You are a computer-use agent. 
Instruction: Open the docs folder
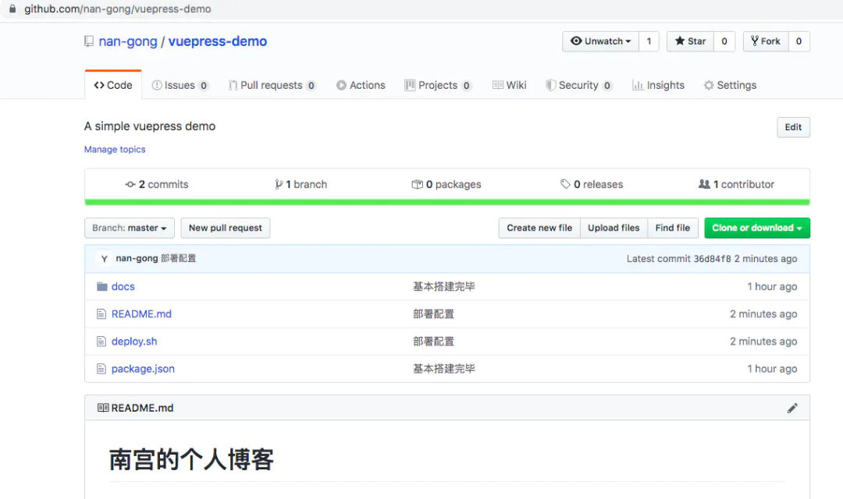pos(123,286)
